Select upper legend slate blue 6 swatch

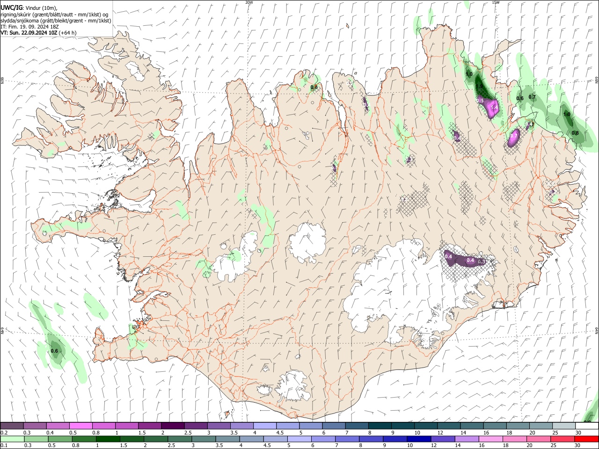(334, 426)
